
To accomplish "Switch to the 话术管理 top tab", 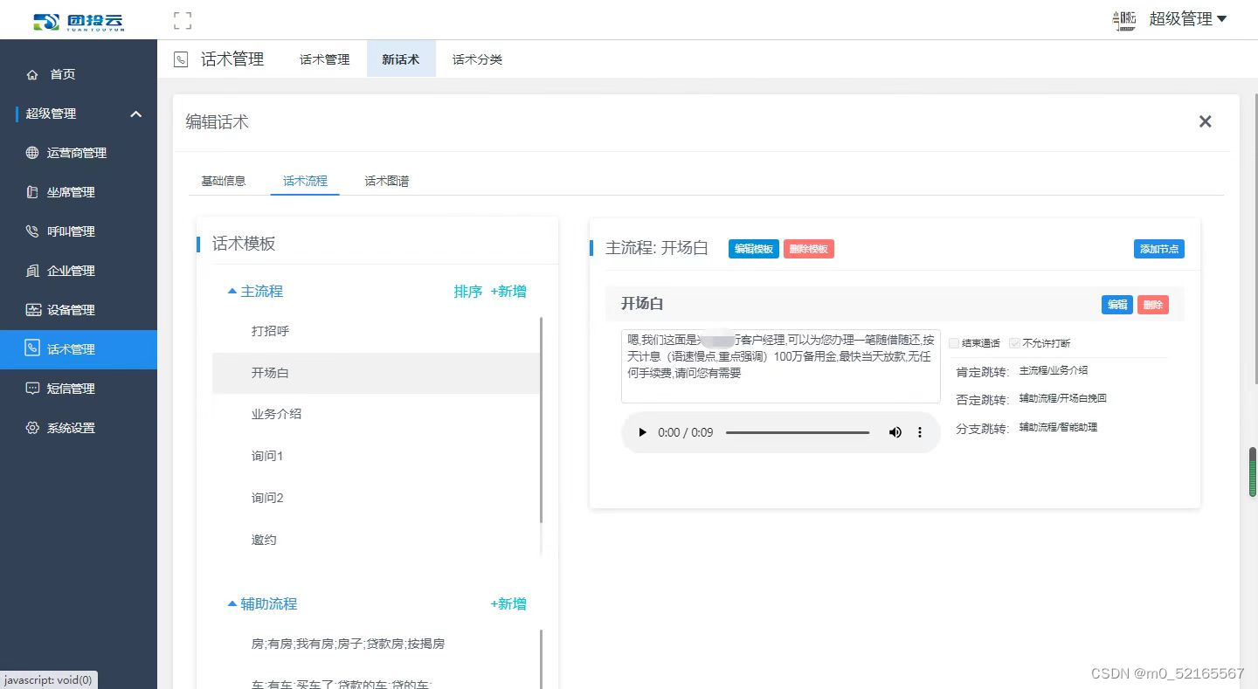I will [x=324, y=59].
